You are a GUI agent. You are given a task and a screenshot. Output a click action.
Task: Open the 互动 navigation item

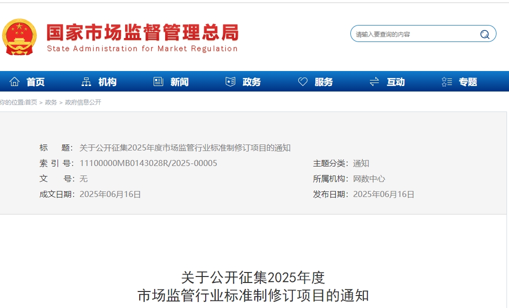tap(396, 81)
